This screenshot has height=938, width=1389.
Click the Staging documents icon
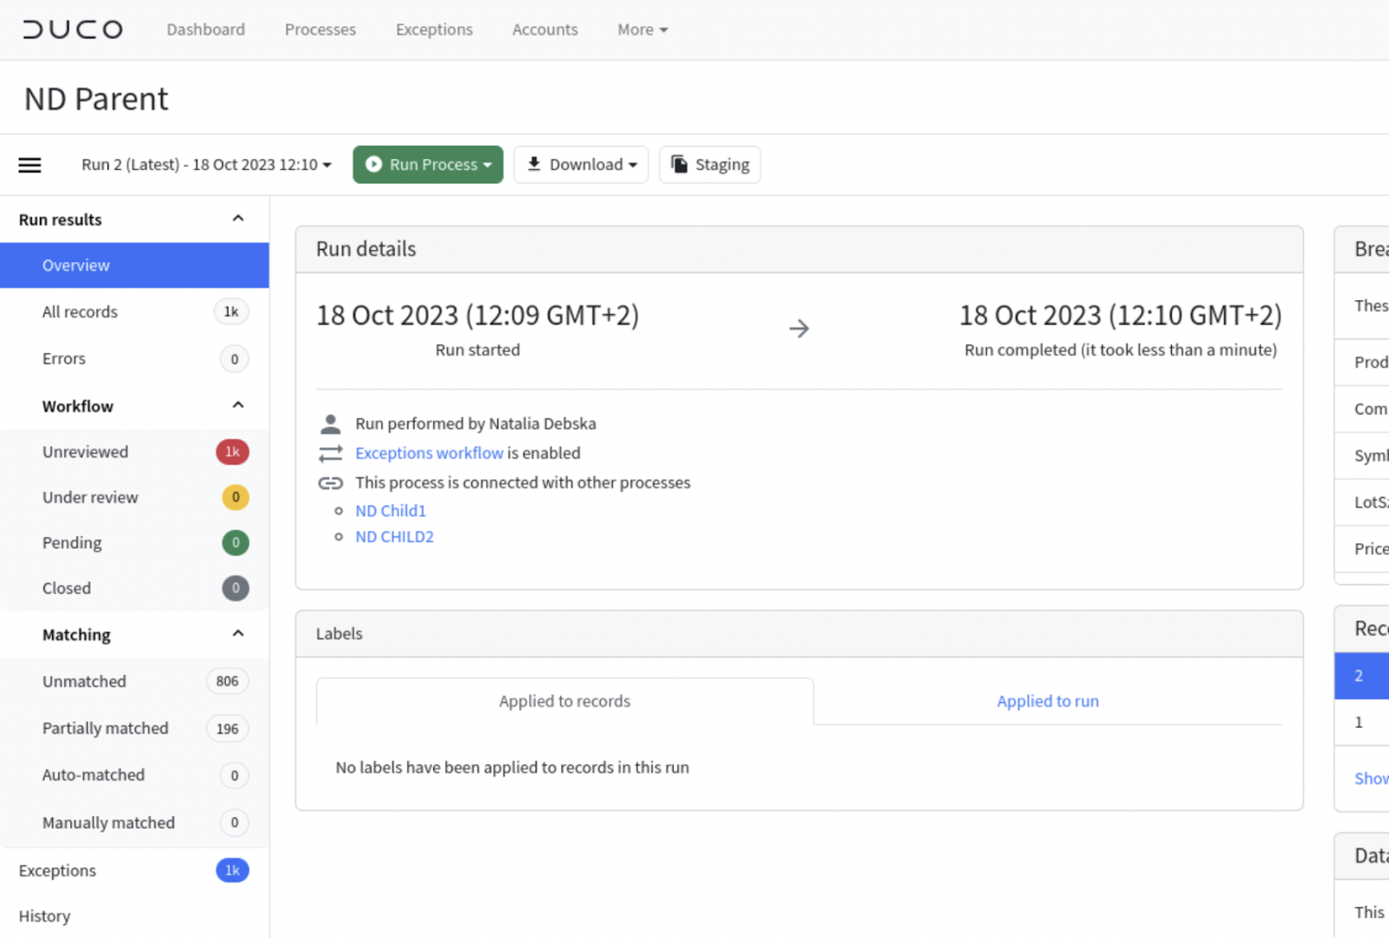coord(681,164)
